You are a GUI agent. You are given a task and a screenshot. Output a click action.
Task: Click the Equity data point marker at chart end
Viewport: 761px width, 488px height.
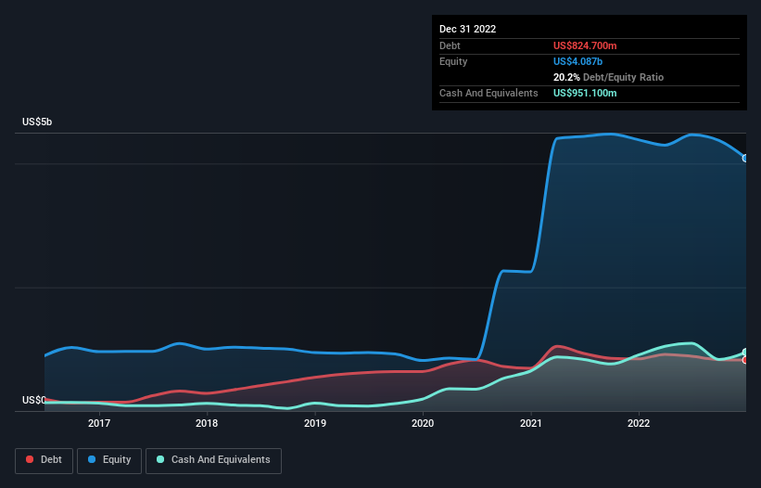(745, 159)
